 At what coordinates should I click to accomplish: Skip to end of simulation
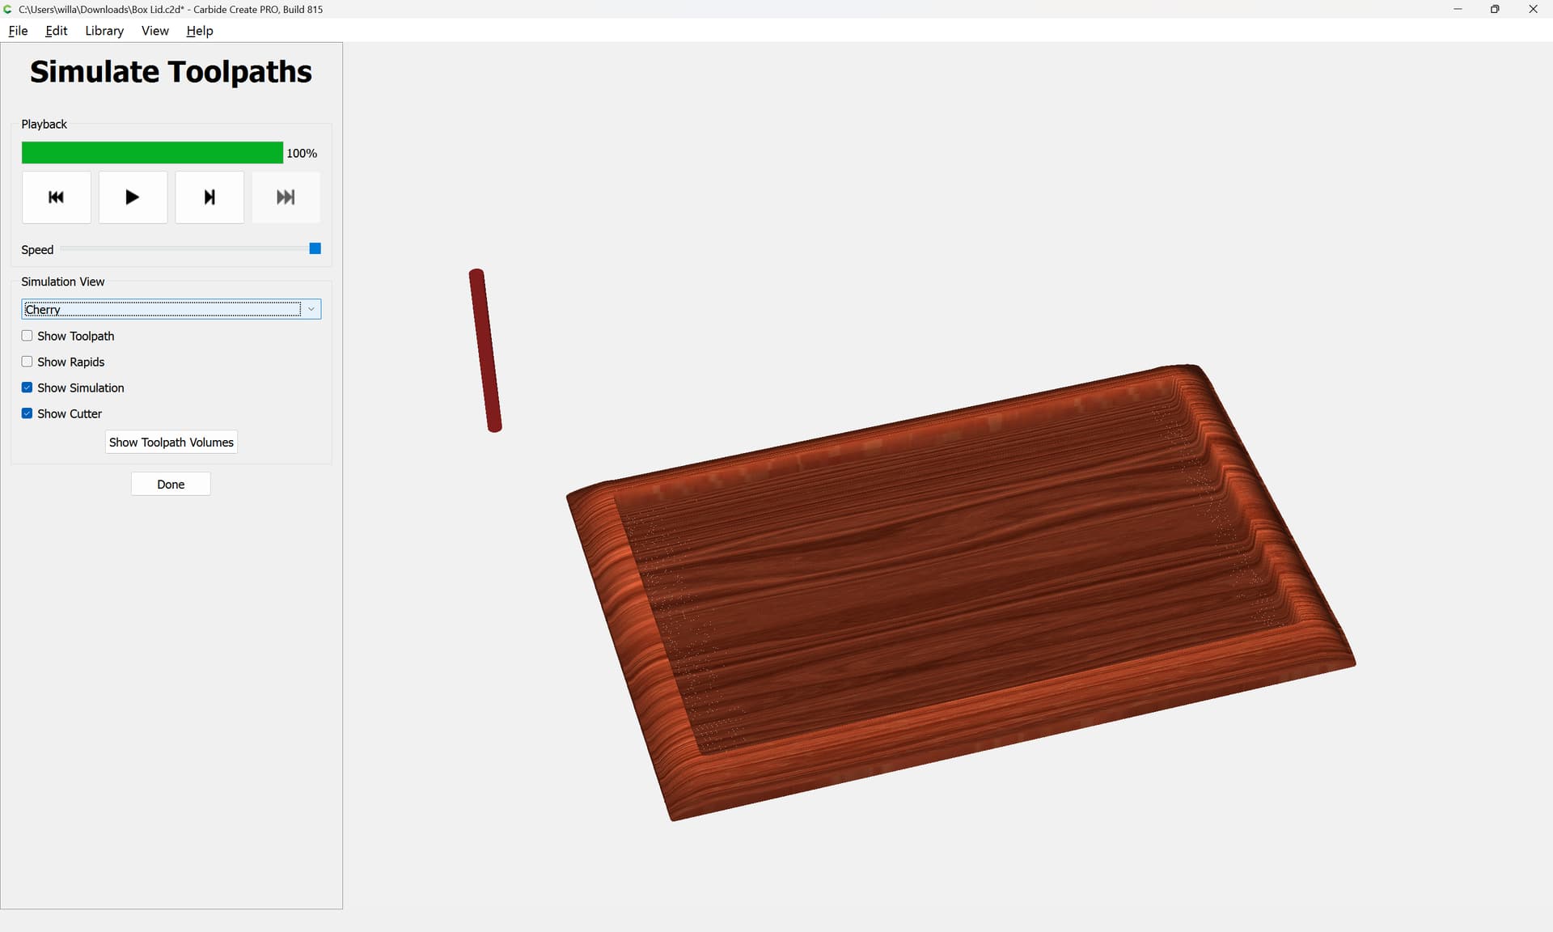click(x=286, y=197)
